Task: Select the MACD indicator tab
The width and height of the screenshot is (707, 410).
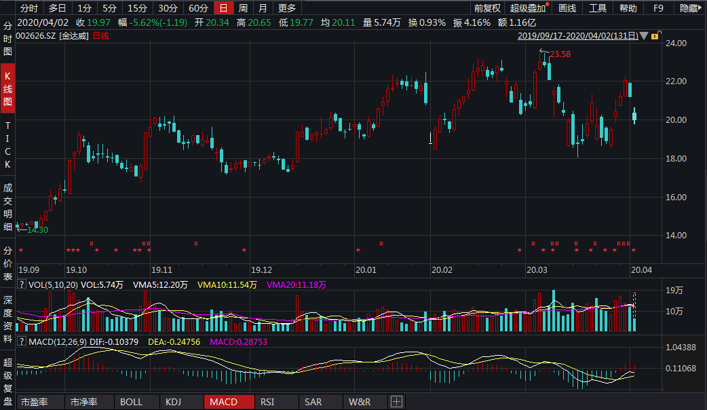Action: 229,401
